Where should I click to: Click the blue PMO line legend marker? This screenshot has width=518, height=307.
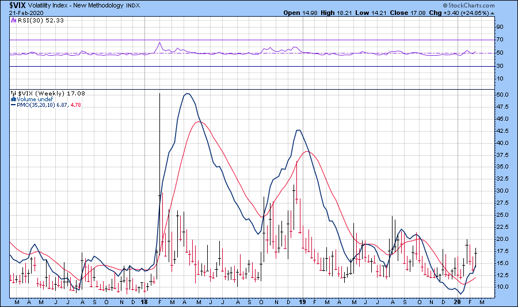[13, 105]
